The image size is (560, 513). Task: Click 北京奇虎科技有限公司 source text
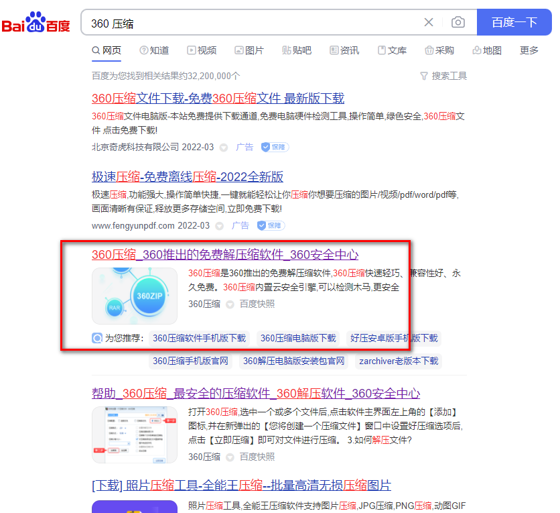tap(135, 147)
